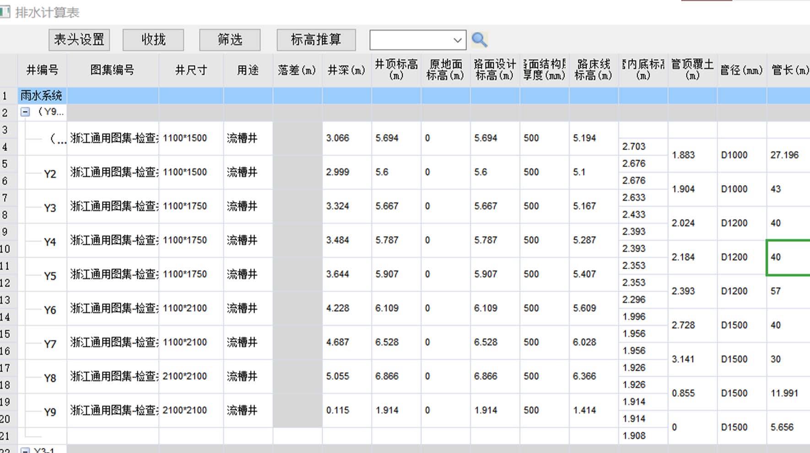Image resolution: width=810 pixels, height=453 pixels.
Task: Click the 用途 column header
Action: pos(248,70)
